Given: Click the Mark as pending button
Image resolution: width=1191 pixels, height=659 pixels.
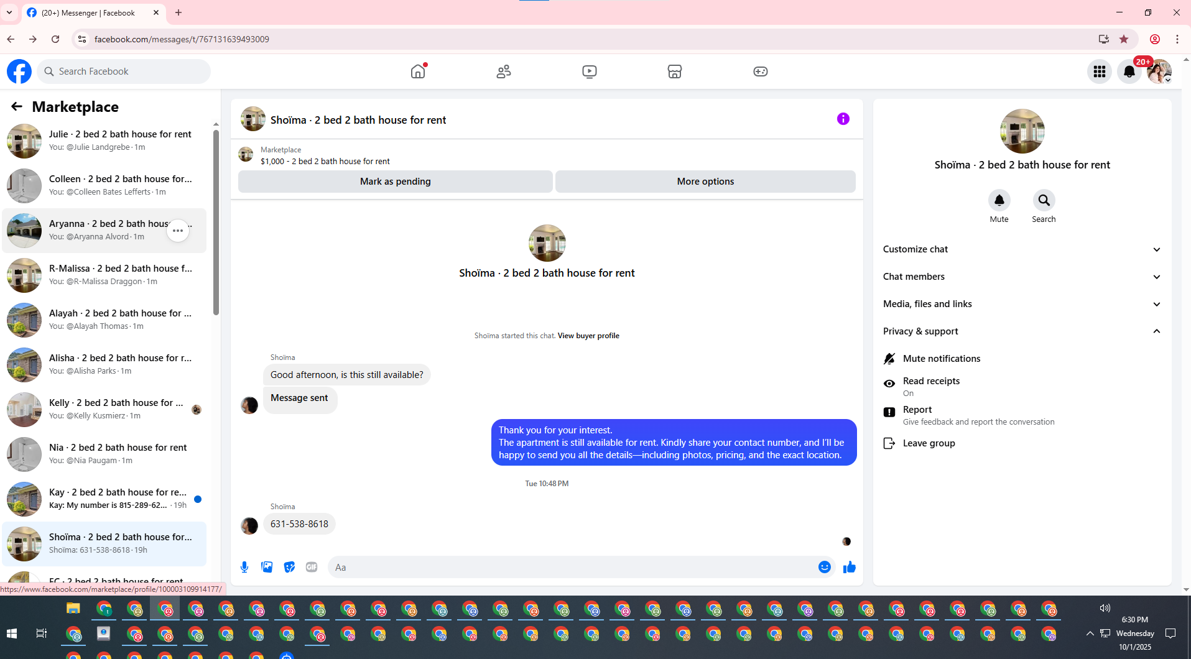Looking at the screenshot, I should [x=396, y=182].
